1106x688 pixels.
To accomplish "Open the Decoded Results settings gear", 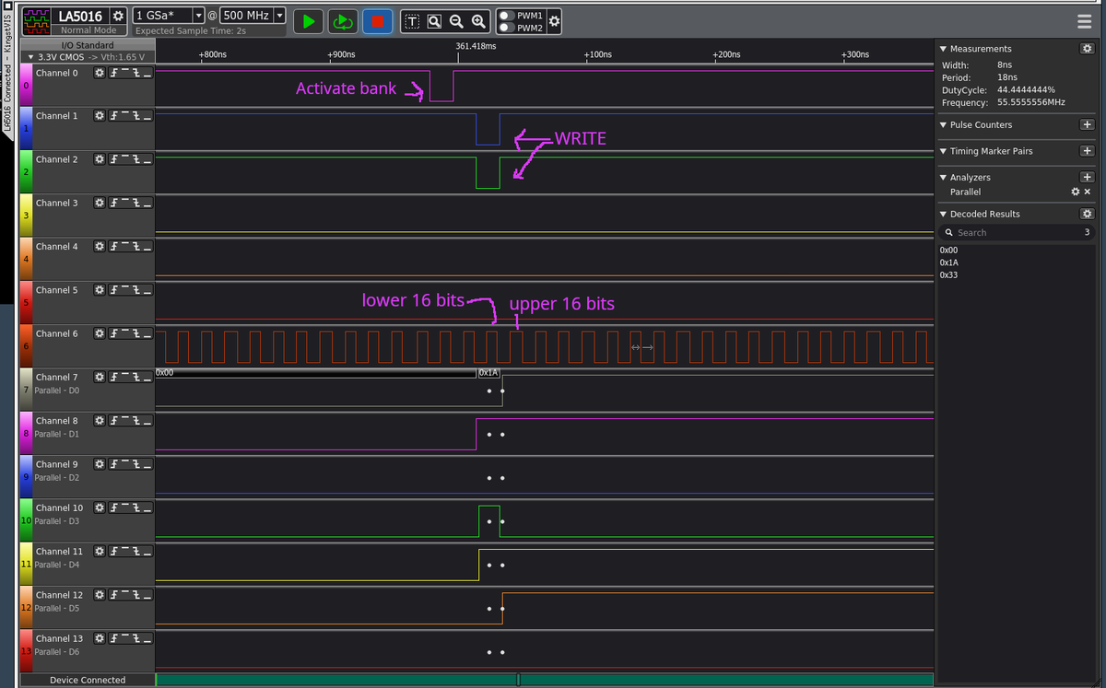I will point(1088,213).
